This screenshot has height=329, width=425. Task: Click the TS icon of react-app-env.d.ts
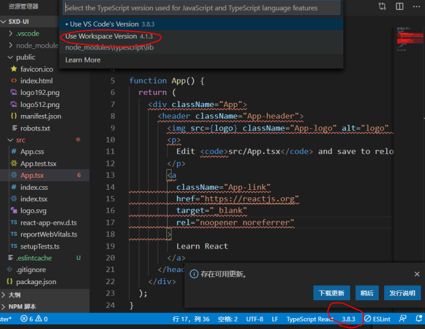(14, 223)
